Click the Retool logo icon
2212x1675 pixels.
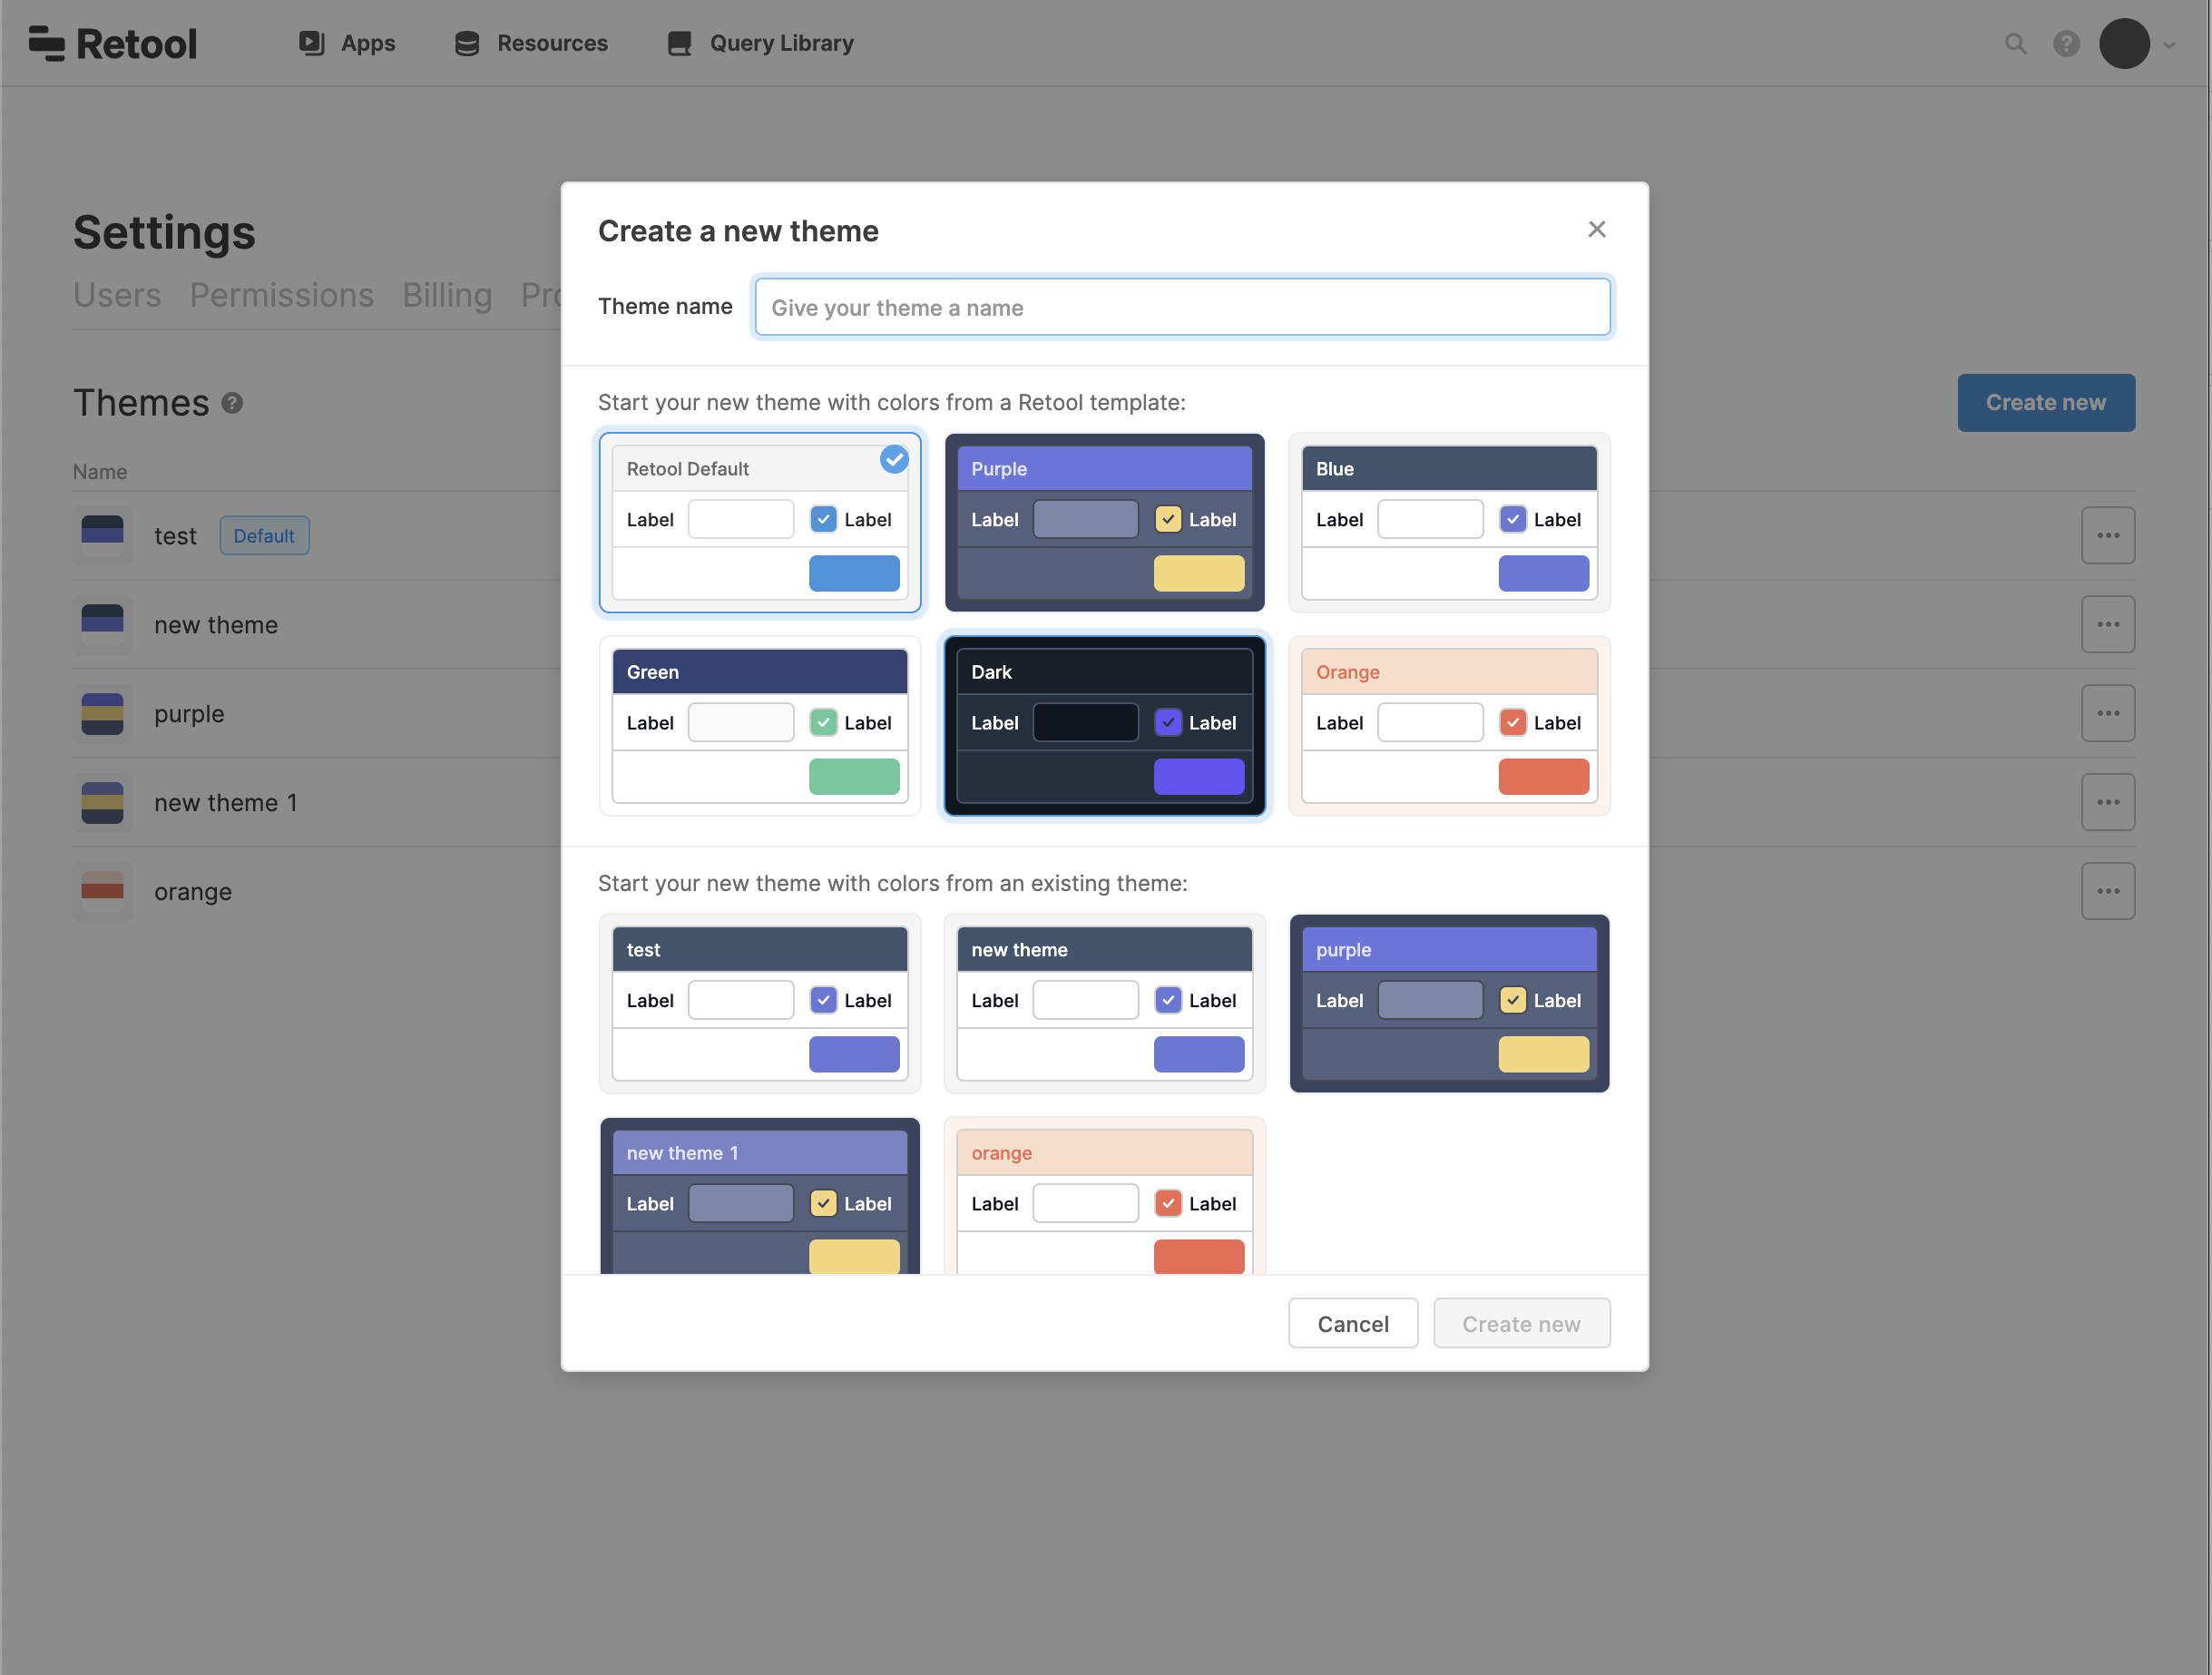[47, 43]
